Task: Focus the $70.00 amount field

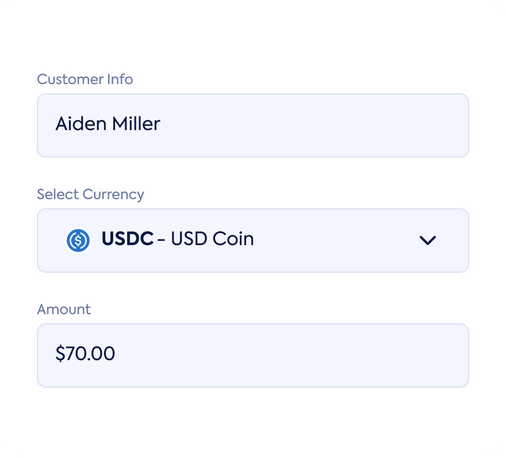Action: [253, 355]
